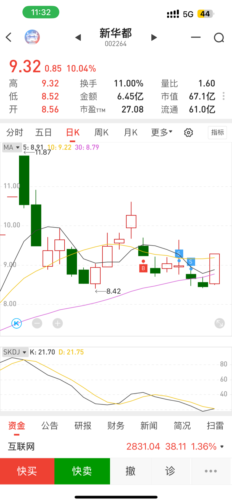
Task: Tap the chart low-price label 8.42
Action: [x=113, y=291]
